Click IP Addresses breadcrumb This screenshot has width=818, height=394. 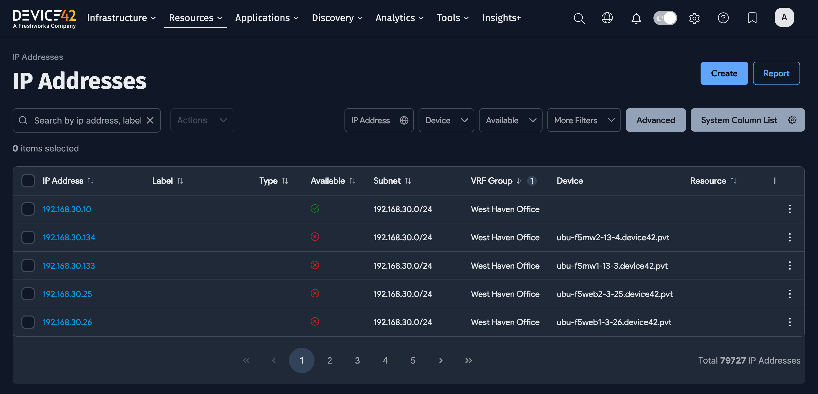tap(38, 57)
